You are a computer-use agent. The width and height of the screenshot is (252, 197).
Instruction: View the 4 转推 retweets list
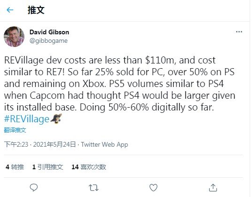pos(15,167)
